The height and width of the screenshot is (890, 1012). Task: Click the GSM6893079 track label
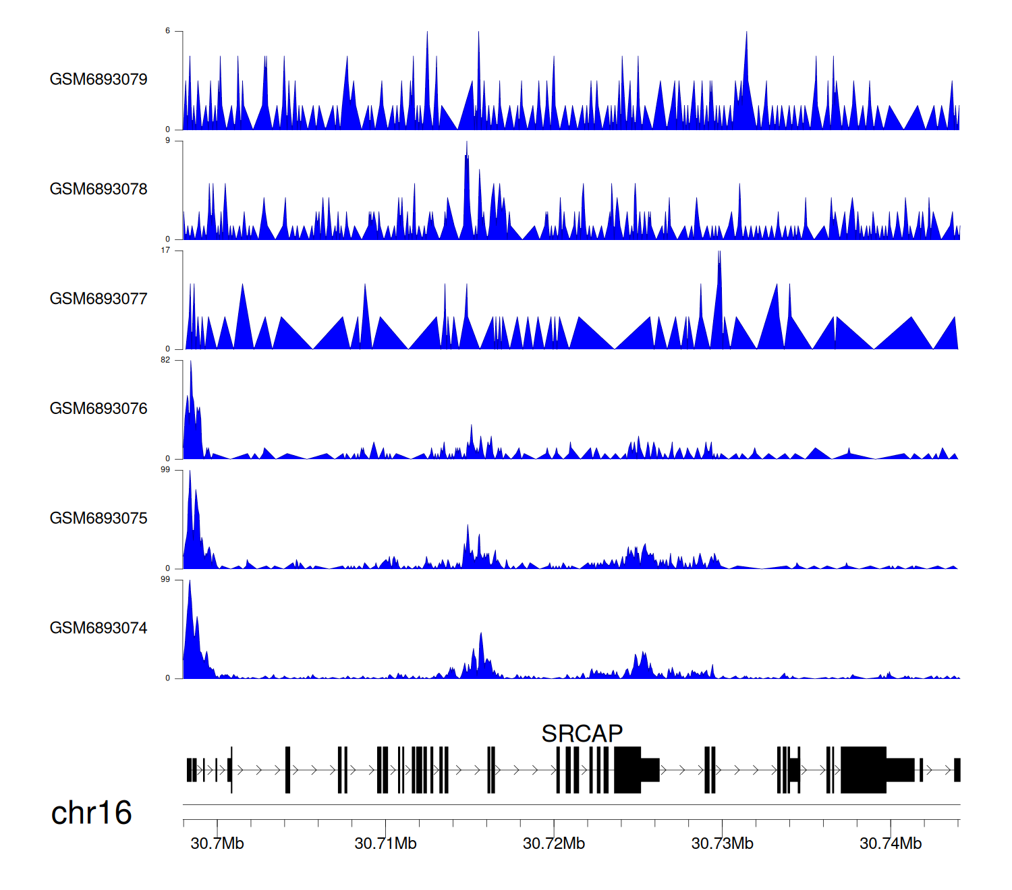click(99, 80)
